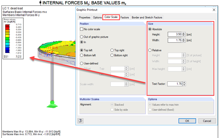The width and height of the screenshot is (220, 138).
Task: Choose Top right position
Action: [x=112, y=50]
